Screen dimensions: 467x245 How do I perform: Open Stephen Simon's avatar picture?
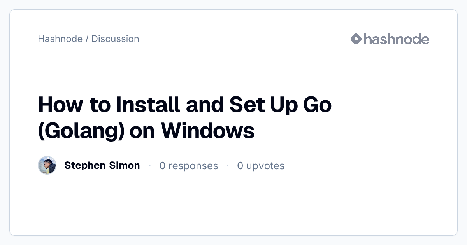47,165
